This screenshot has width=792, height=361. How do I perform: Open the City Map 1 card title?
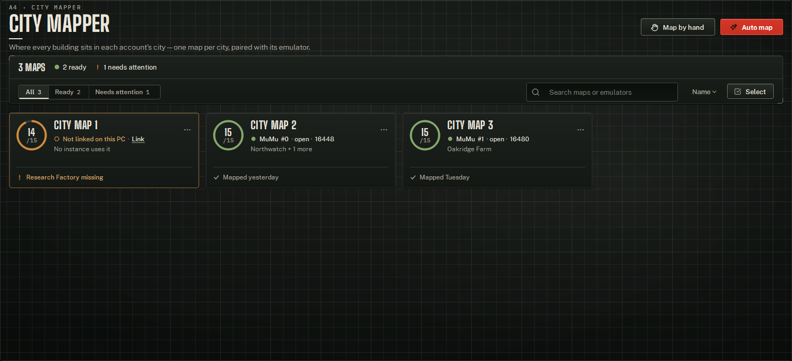tap(76, 125)
